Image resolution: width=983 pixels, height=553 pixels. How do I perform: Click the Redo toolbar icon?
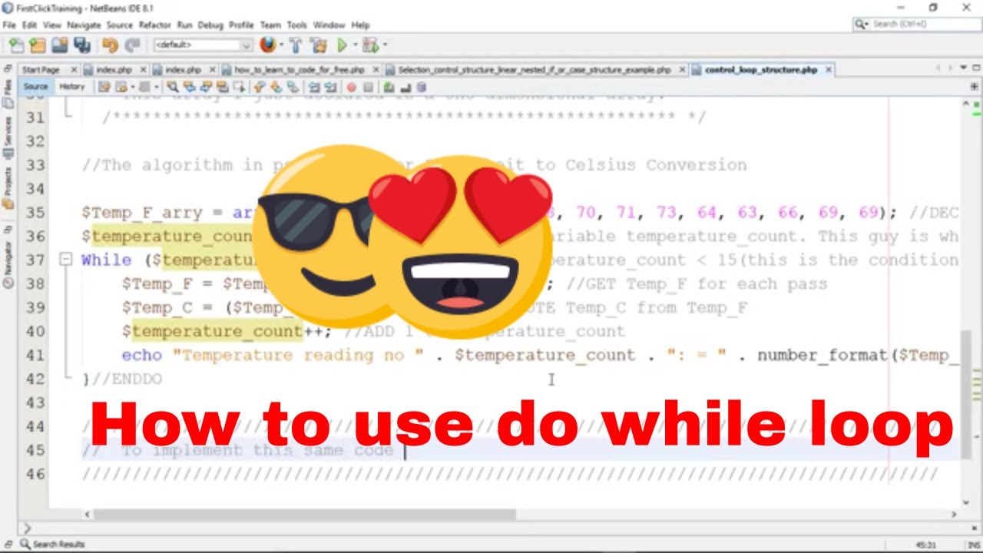132,45
